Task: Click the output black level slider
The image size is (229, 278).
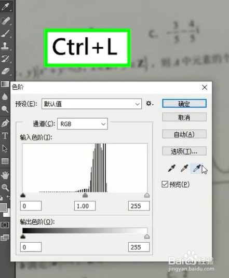Action: (23, 237)
